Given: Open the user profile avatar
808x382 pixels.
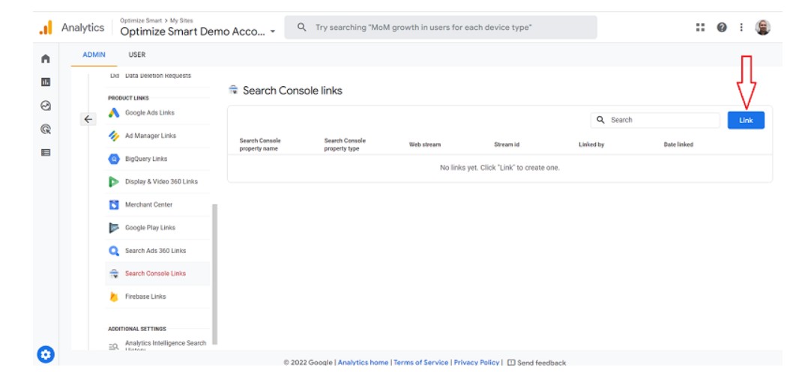Looking at the screenshot, I should point(763,27).
